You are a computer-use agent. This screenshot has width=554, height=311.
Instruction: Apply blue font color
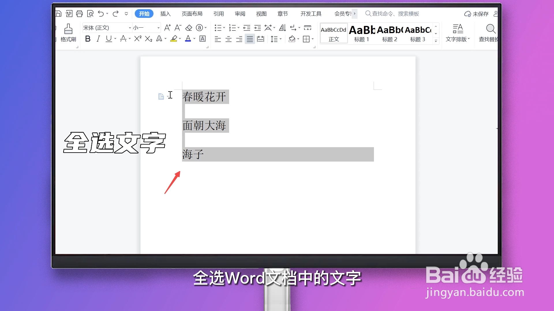[188, 39]
